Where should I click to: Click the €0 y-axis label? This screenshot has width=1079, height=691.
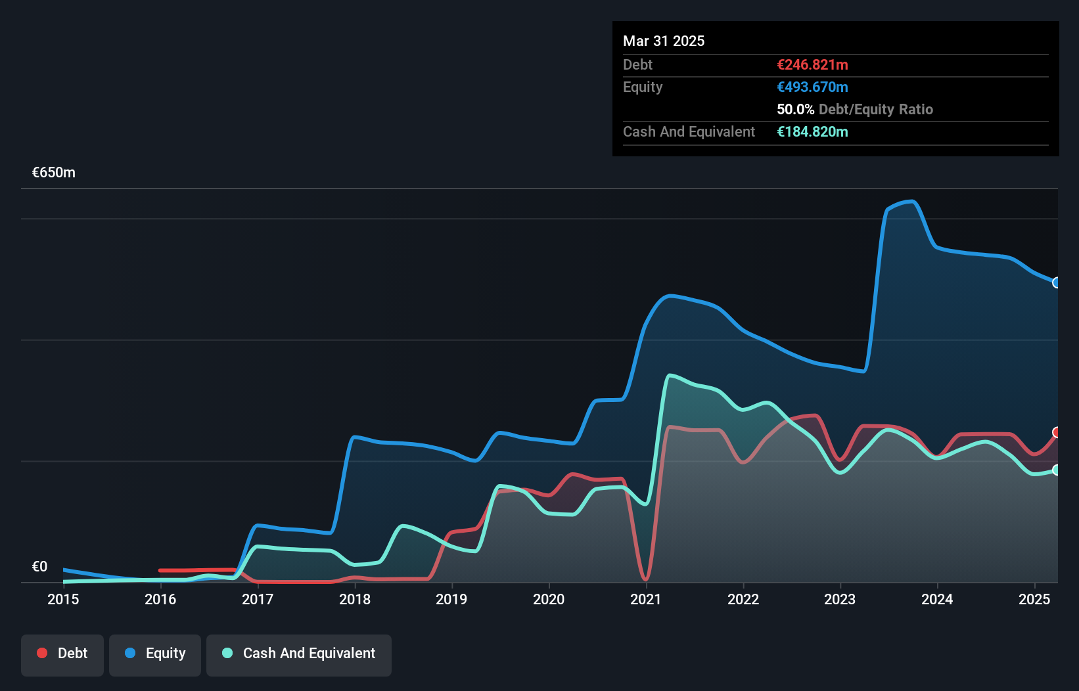tap(39, 567)
